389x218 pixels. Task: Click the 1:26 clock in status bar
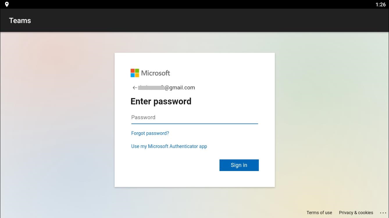(x=381, y=4)
